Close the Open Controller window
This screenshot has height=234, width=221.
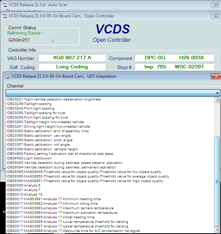coord(216,16)
